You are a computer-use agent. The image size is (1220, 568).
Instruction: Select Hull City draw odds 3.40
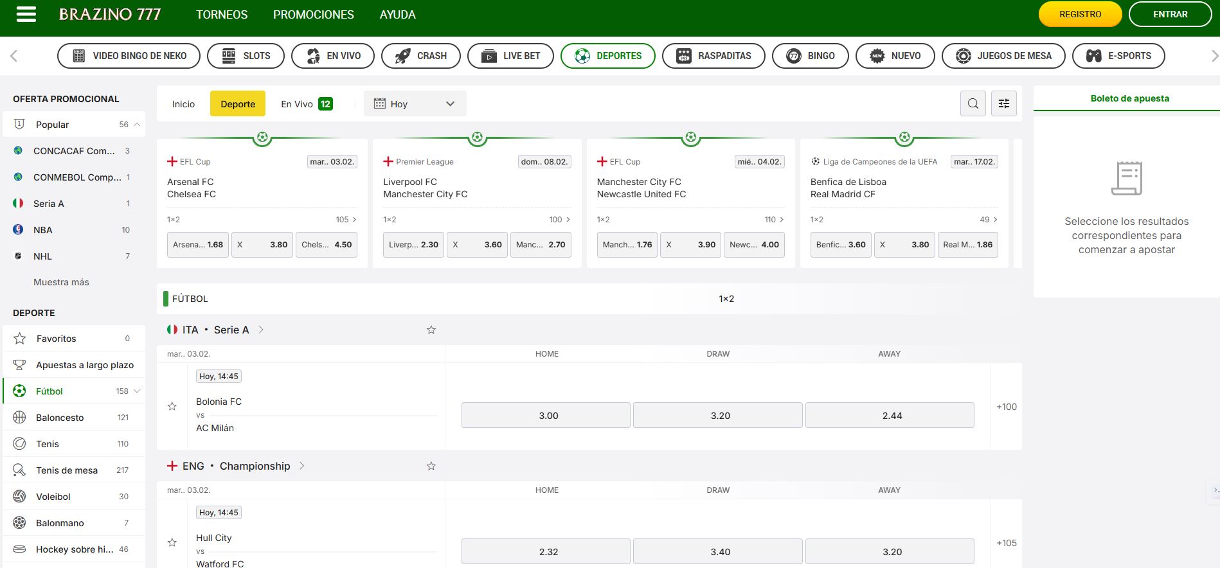(x=718, y=551)
